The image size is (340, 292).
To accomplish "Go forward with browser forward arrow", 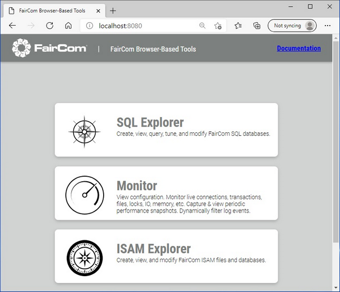I will click(x=31, y=26).
